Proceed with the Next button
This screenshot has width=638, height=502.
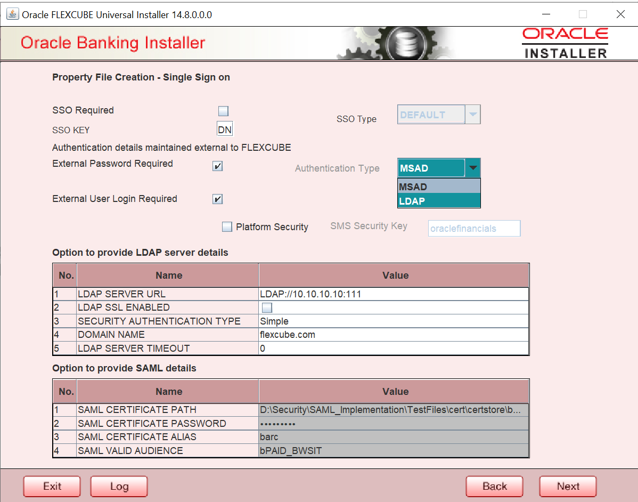pyautogui.click(x=568, y=486)
